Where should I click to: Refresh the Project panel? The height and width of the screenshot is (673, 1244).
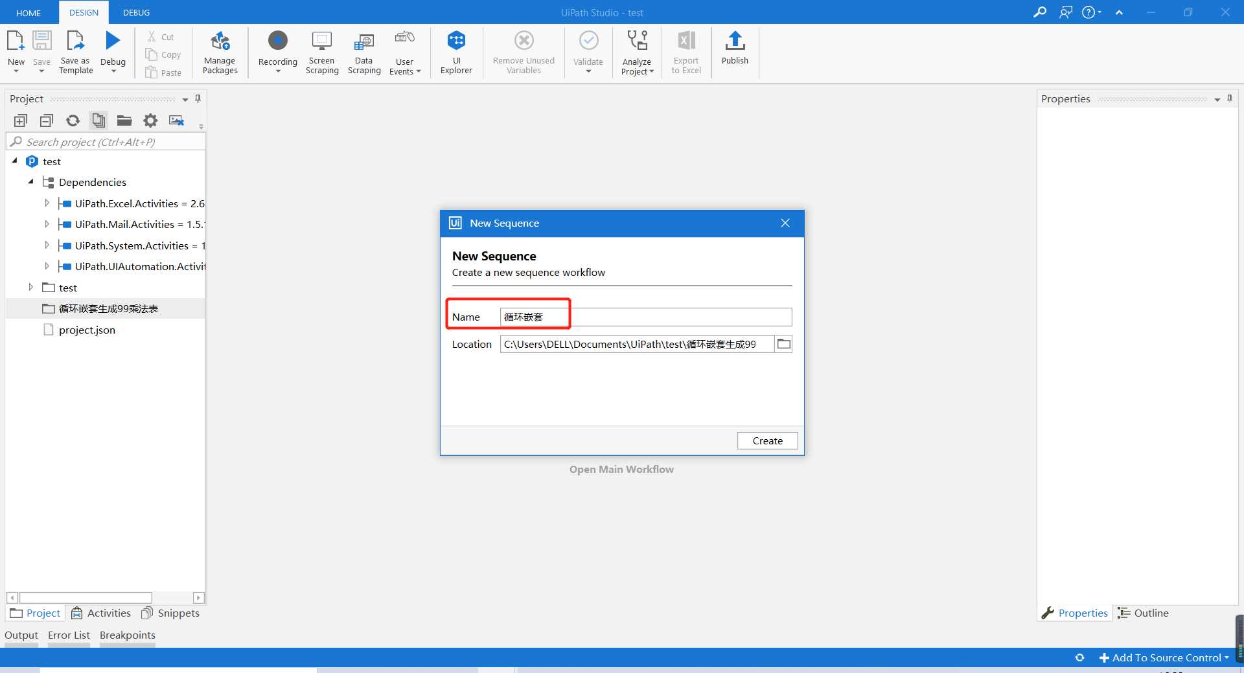click(x=73, y=120)
